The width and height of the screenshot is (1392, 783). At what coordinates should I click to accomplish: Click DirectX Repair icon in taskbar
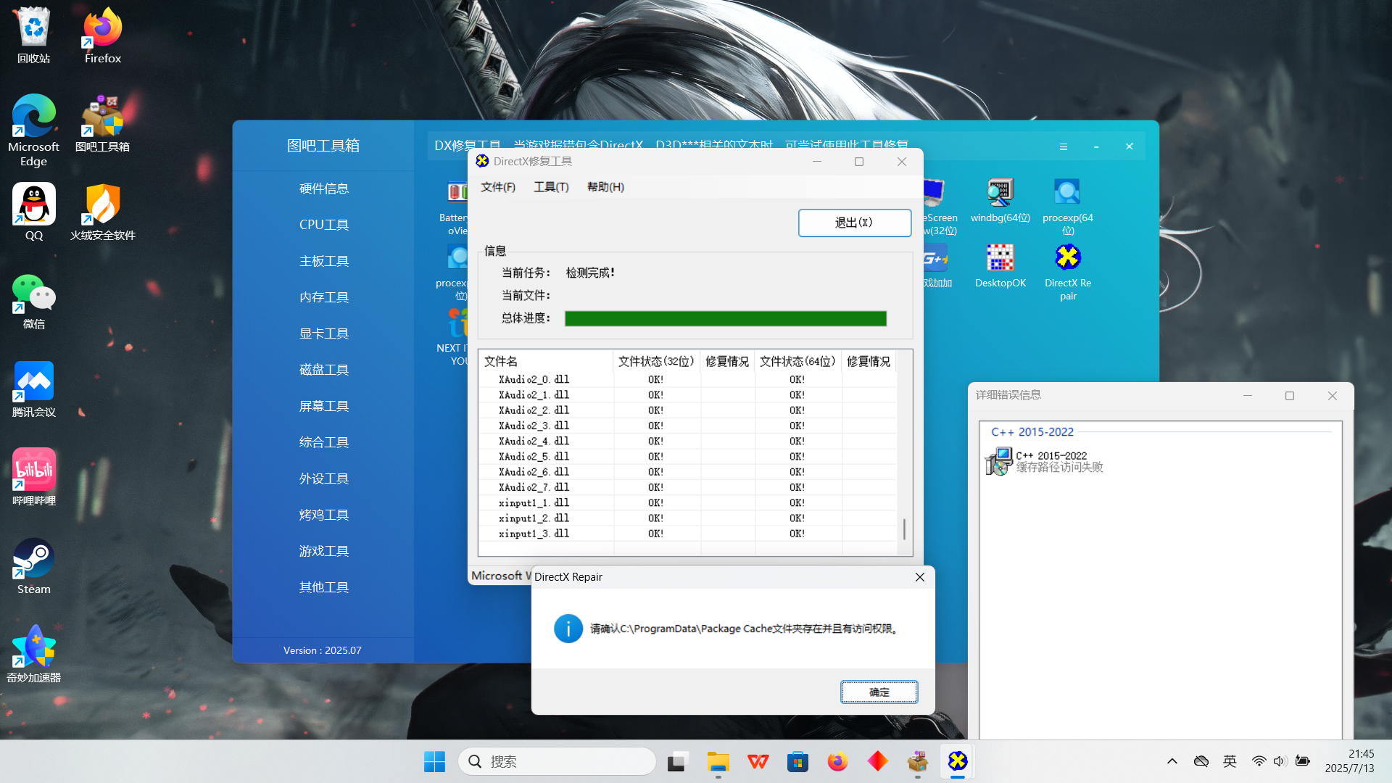pos(957,761)
